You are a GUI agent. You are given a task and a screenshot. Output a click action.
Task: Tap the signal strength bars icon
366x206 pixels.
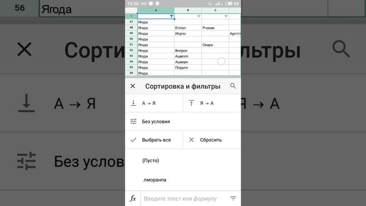pyautogui.click(x=218, y=3)
